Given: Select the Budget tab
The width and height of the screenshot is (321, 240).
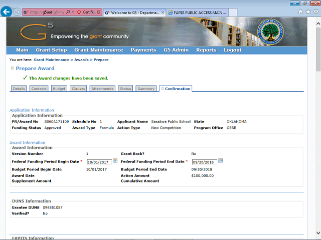Looking at the screenshot, I should pos(59,88).
